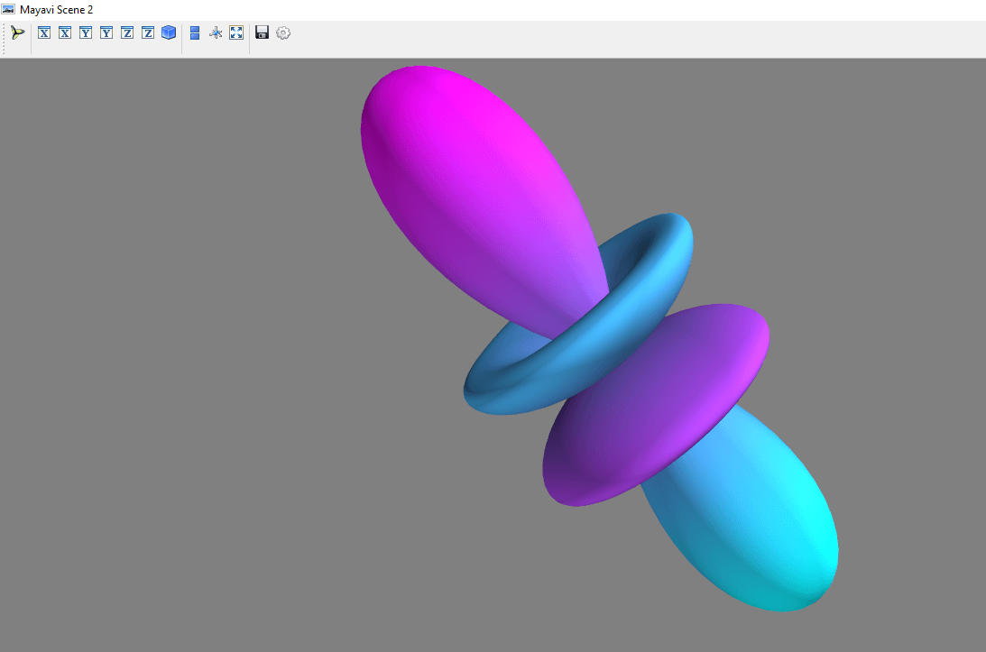Select the view along positive X axis
The height and width of the screenshot is (652, 986).
tap(43, 32)
